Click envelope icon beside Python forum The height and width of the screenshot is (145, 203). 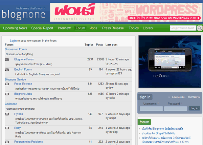7,114
